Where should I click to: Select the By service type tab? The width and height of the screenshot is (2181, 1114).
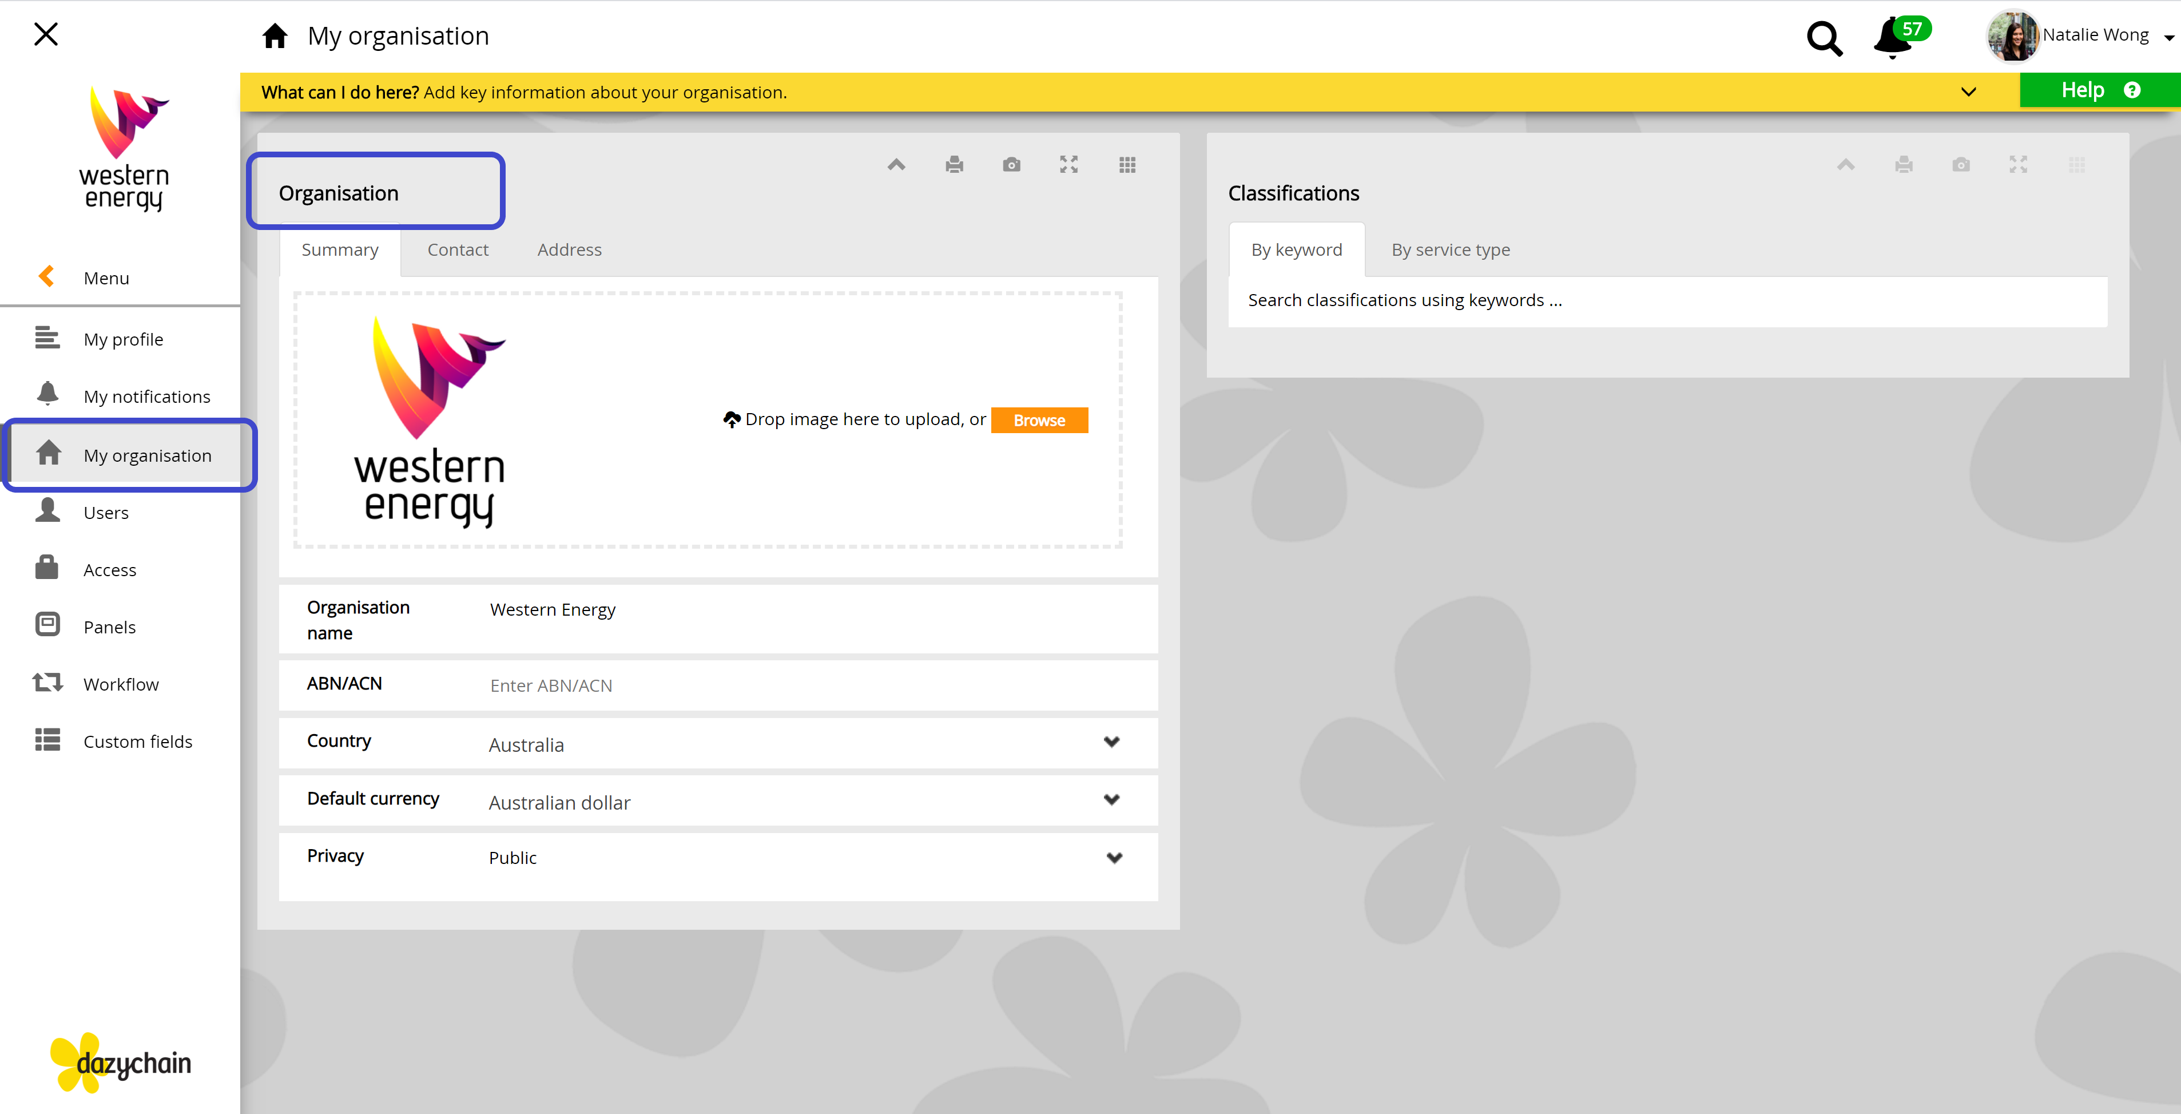click(1451, 250)
